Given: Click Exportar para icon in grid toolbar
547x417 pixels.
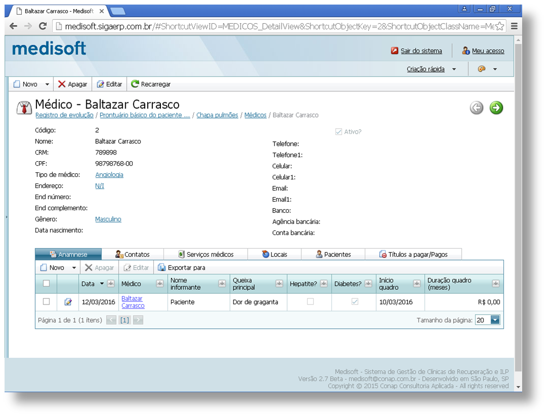Looking at the screenshot, I should tap(161, 268).
